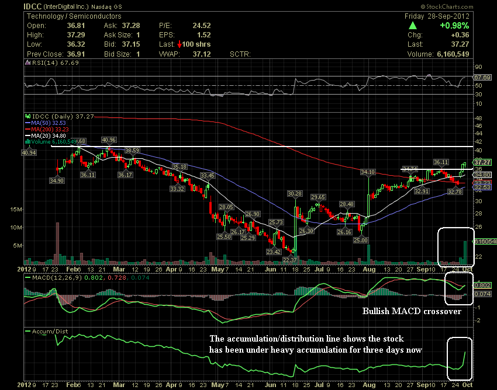Image resolution: width=497 pixels, height=390 pixels.
Task: Click the Accum/Dist indicator label
Action: (50, 332)
